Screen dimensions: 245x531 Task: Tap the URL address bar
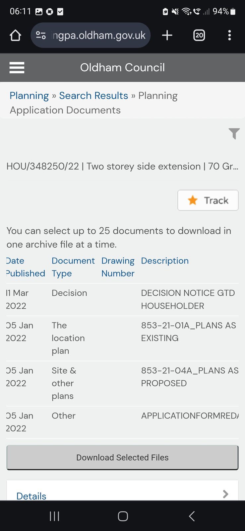[99, 35]
